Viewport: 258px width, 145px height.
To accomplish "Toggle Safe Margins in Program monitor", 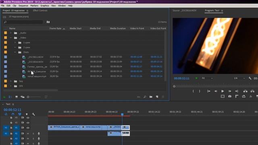I will pyautogui.click(x=223, y=96).
